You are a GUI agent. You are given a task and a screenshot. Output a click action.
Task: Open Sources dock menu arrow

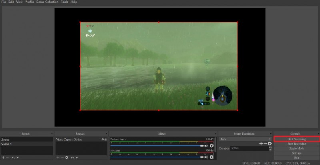point(106,134)
